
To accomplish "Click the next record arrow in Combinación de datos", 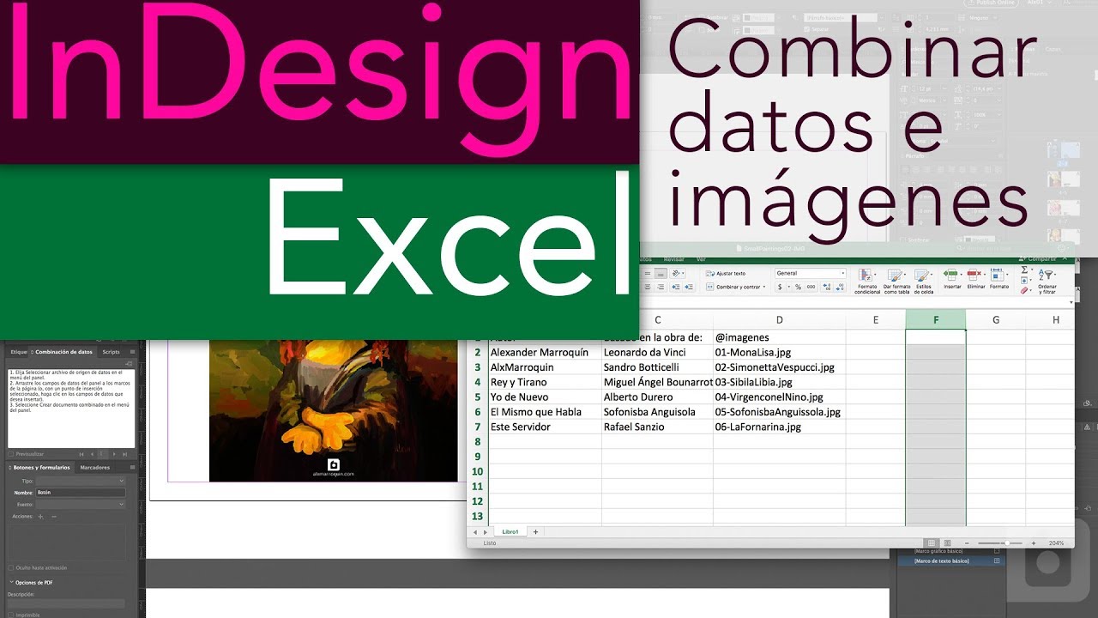I will 114,454.
